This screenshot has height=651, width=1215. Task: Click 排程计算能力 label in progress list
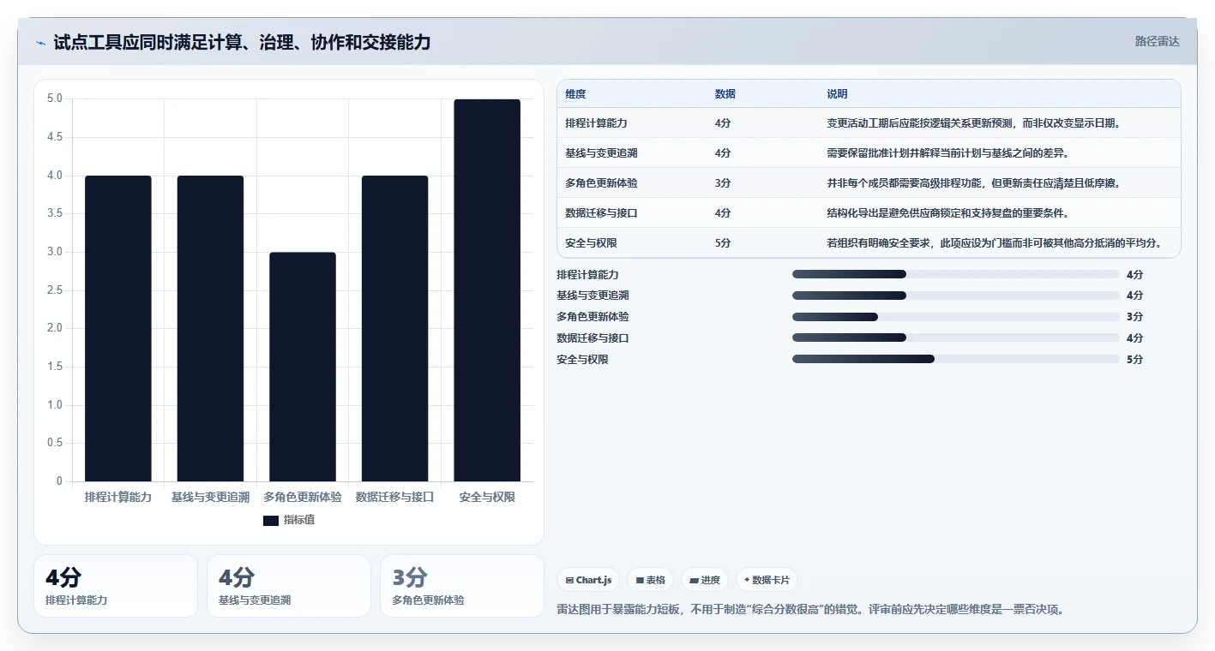click(x=587, y=275)
